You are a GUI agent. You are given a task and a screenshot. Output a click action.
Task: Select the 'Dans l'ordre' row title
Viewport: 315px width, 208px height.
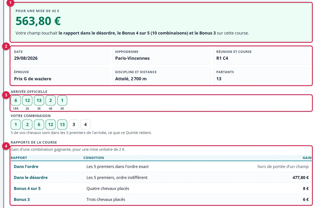(26, 166)
